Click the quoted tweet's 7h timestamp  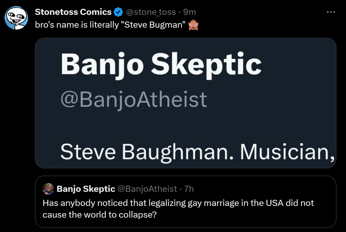point(189,189)
